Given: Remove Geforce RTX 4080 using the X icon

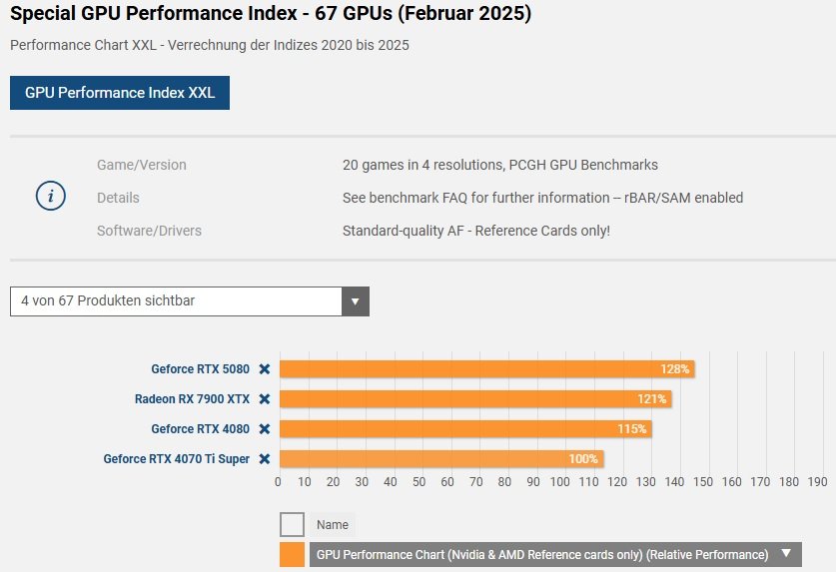Looking at the screenshot, I should [x=265, y=428].
